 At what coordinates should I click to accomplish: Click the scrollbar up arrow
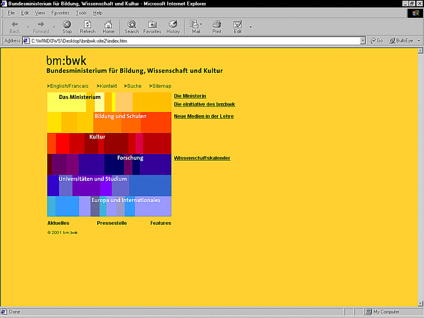pos(420,51)
